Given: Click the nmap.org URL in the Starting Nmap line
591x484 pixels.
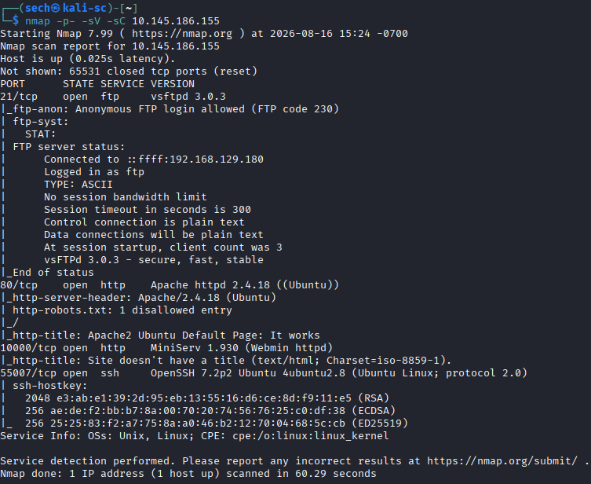Looking at the screenshot, I should click(x=182, y=34).
